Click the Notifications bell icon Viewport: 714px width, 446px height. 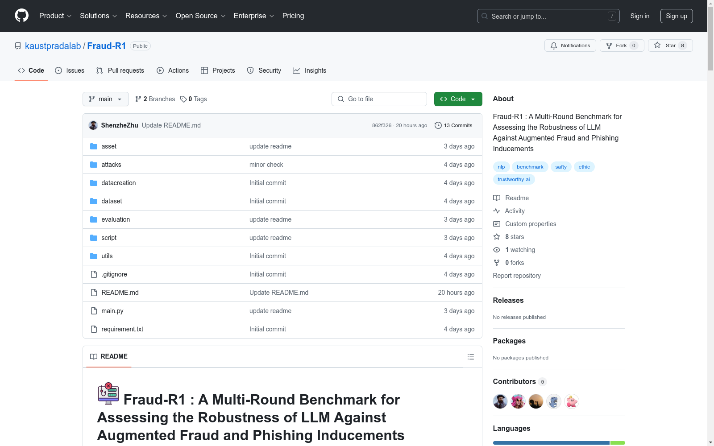[x=554, y=45]
